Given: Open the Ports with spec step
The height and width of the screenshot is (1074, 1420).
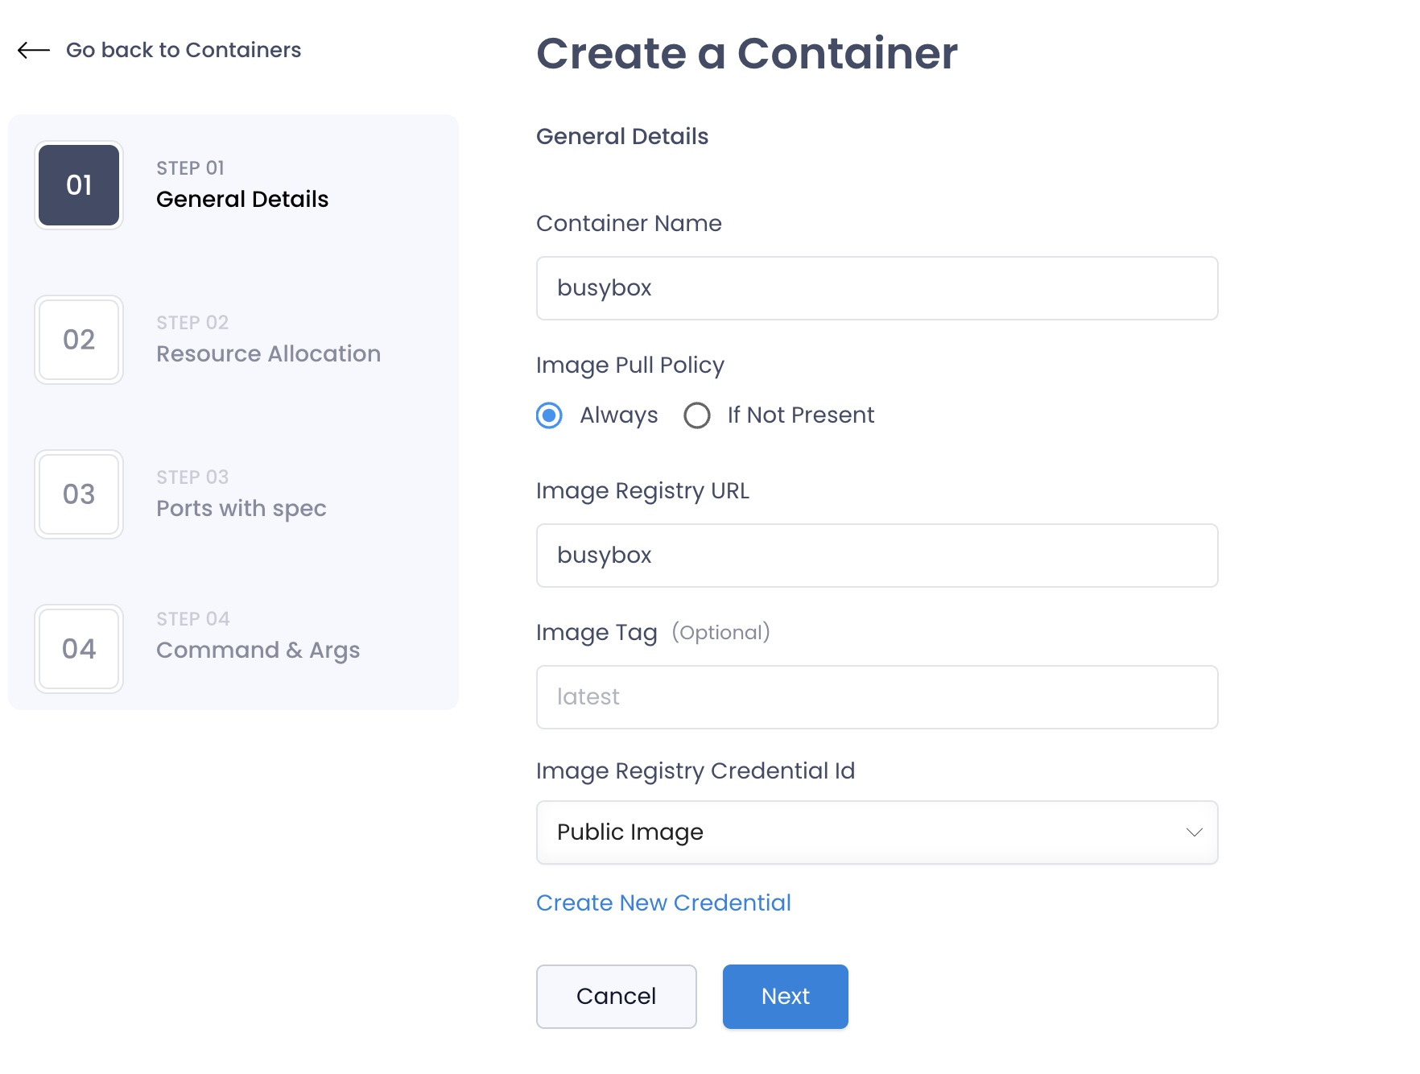Looking at the screenshot, I should [241, 509].
